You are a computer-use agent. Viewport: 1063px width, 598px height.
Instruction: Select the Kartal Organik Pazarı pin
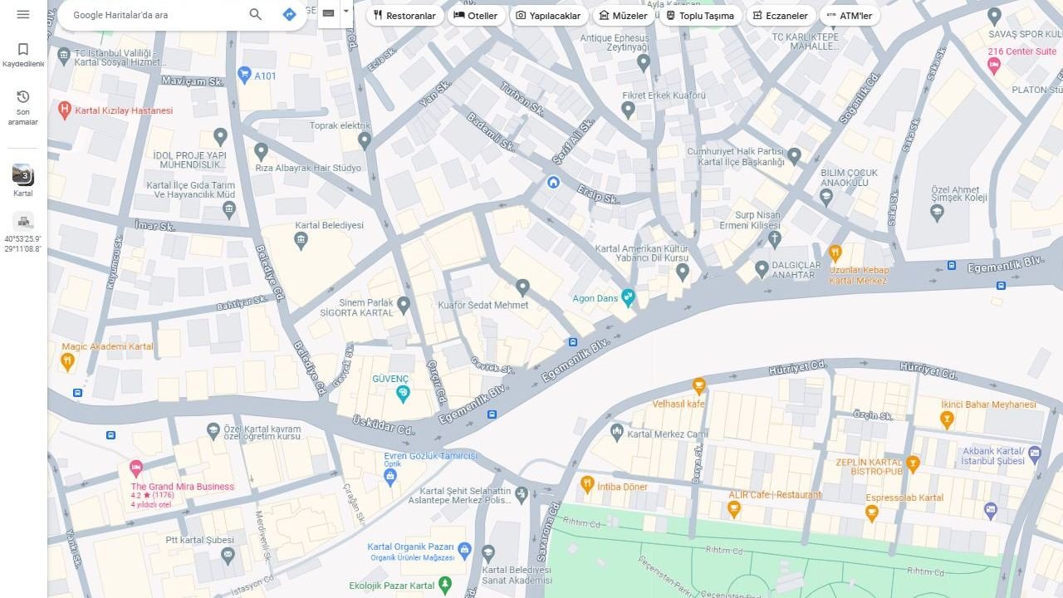pos(464,550)
